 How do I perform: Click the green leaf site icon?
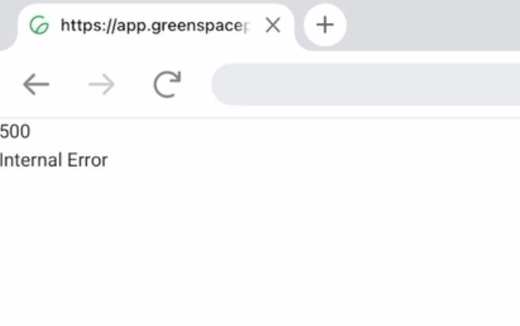(x=38, y=25)
